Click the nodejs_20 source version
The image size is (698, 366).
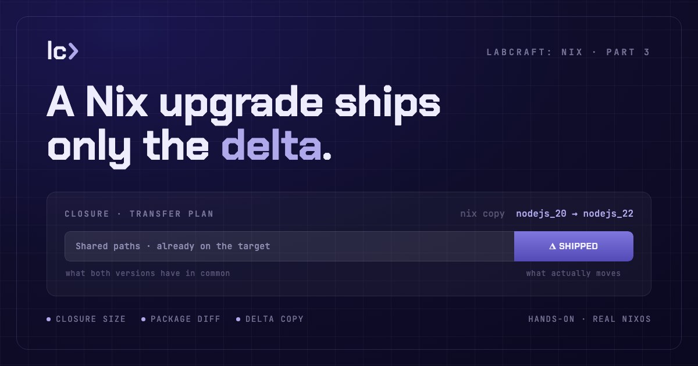coord(541,214)
